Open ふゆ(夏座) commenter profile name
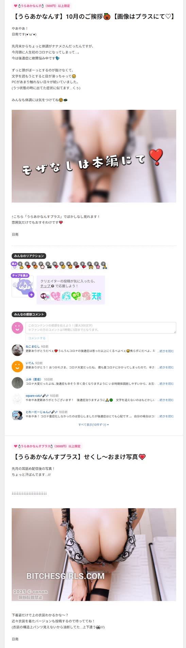 [34, 379]
